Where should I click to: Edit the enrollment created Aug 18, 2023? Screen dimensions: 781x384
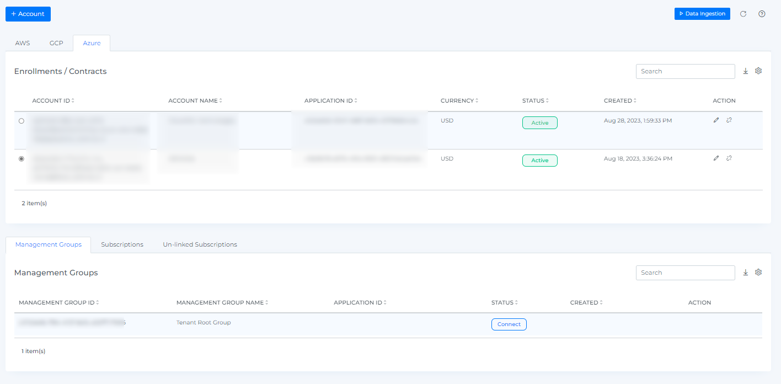coord(716,158)
